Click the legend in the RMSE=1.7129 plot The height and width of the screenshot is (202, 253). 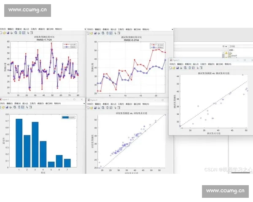point(70,45)
